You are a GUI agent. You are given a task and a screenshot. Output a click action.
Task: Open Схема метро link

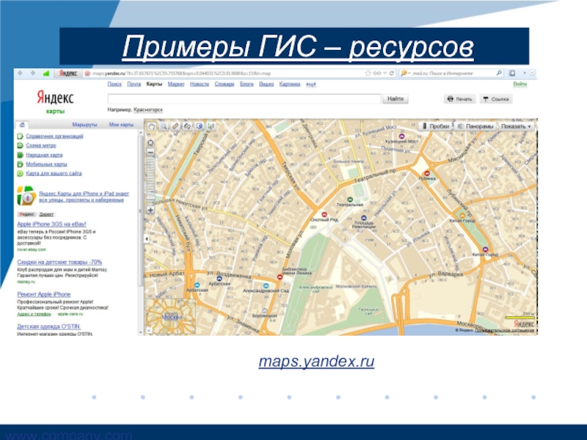coord(41,145)
